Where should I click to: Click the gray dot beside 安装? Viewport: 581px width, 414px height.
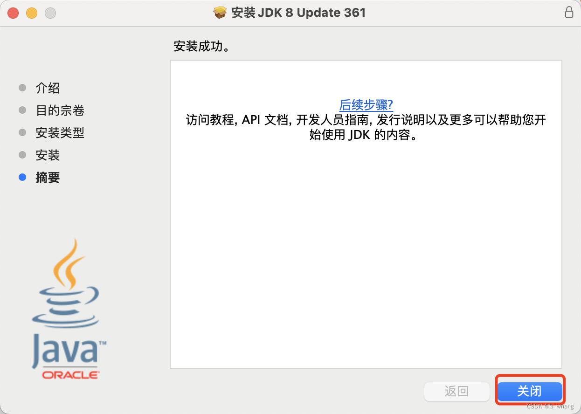click(22, 155)
